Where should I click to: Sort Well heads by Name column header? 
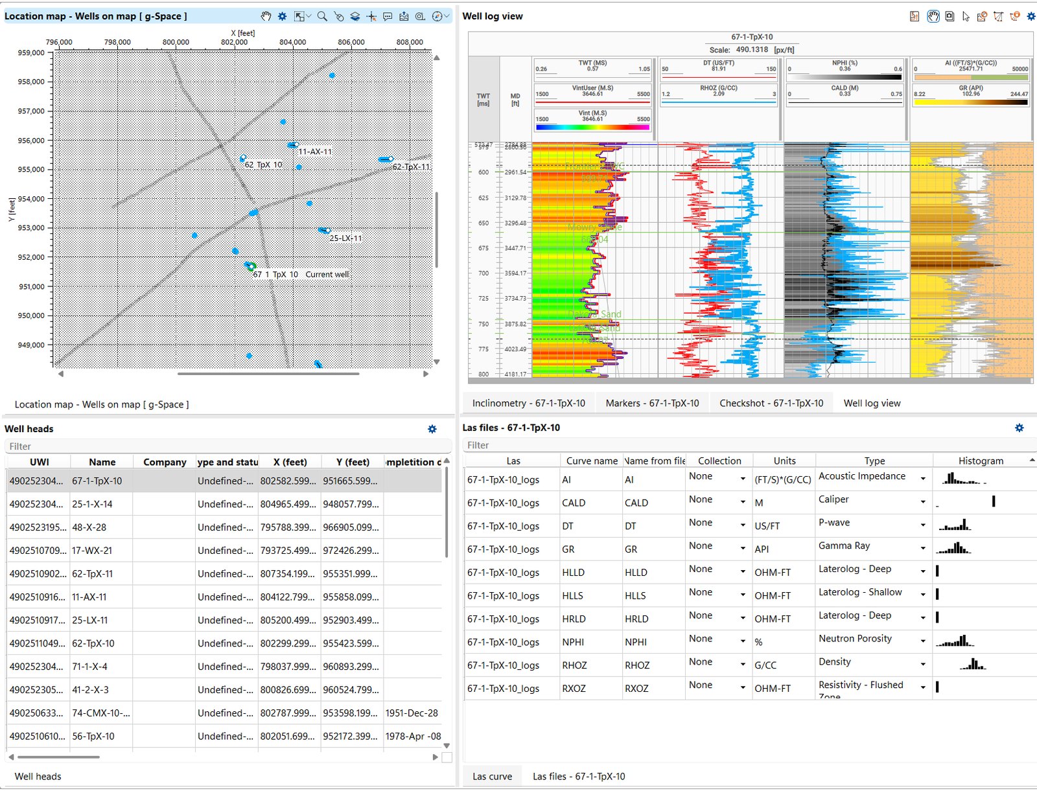102,462
